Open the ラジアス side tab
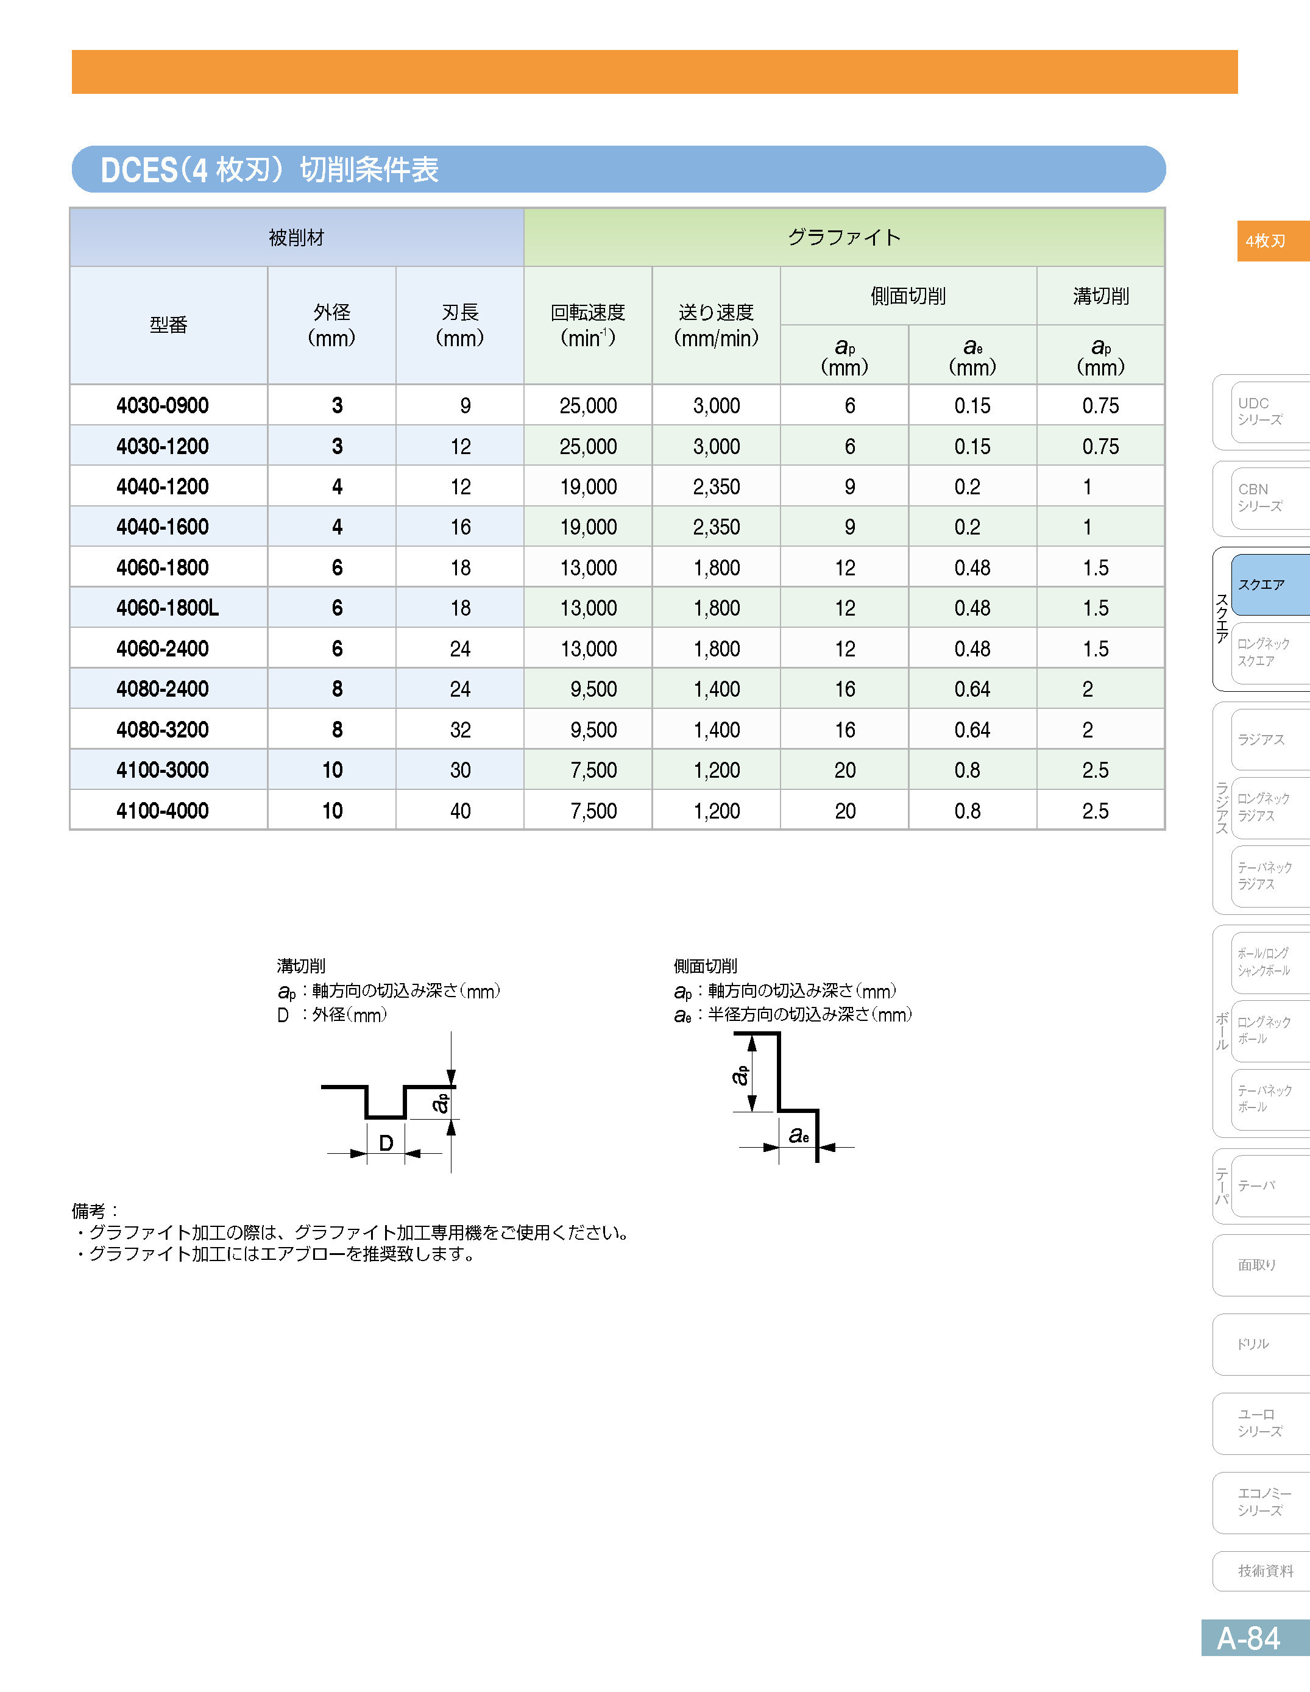 click(x=1270, y=739)
